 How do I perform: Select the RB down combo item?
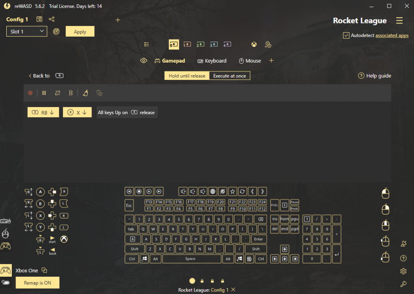(x=43, y=112)
